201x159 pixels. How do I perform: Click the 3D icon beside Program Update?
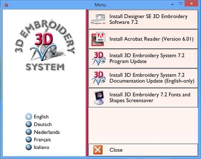[99, 58]
